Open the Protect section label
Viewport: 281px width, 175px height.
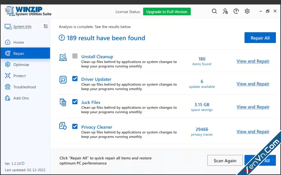20,76
